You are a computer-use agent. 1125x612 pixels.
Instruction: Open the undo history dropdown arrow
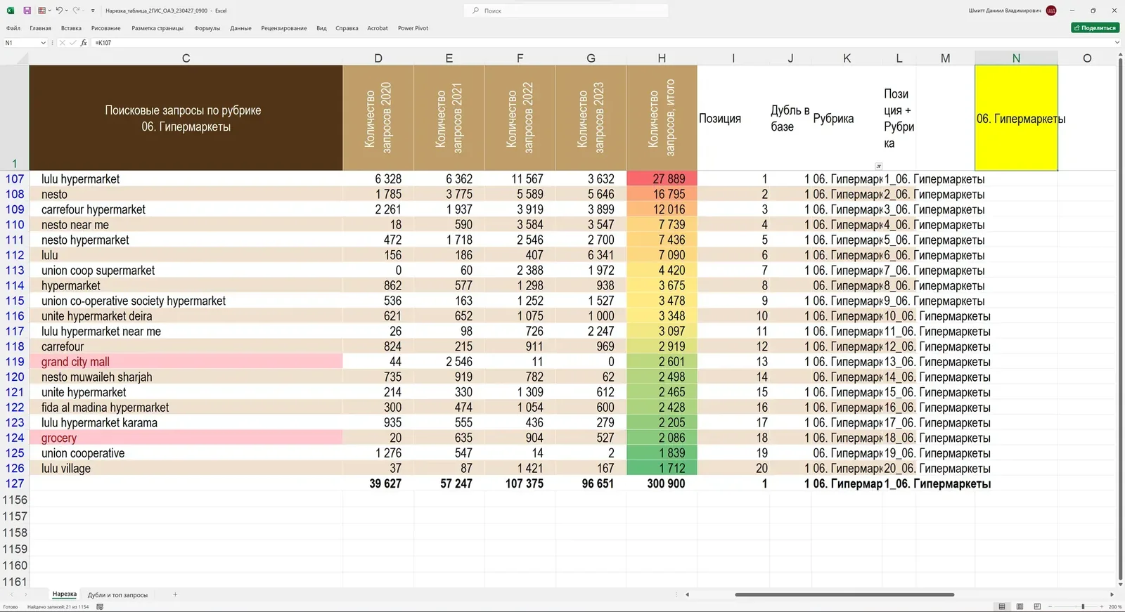[67, 11]
